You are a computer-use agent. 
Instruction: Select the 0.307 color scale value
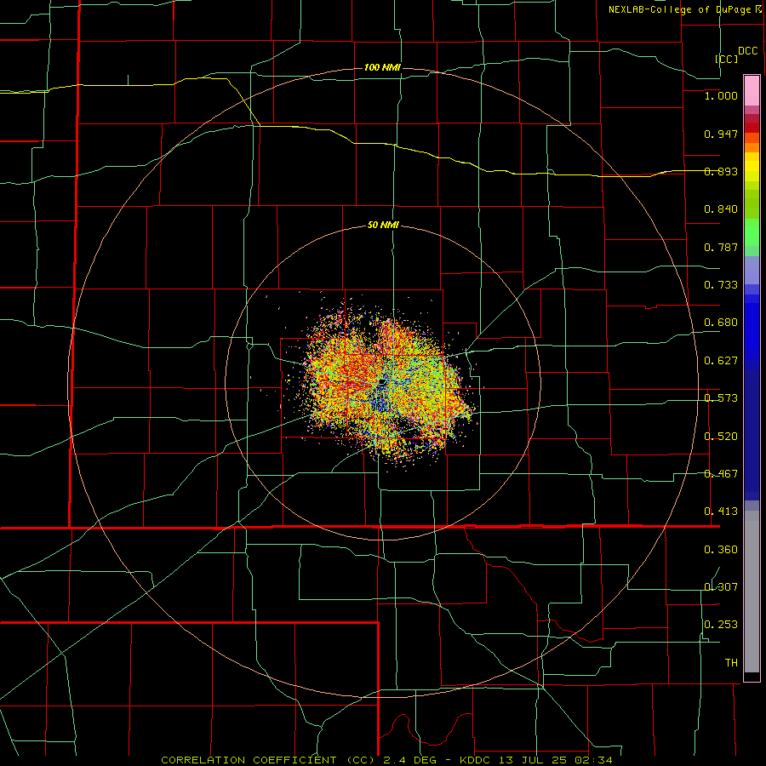pos(721,587)
